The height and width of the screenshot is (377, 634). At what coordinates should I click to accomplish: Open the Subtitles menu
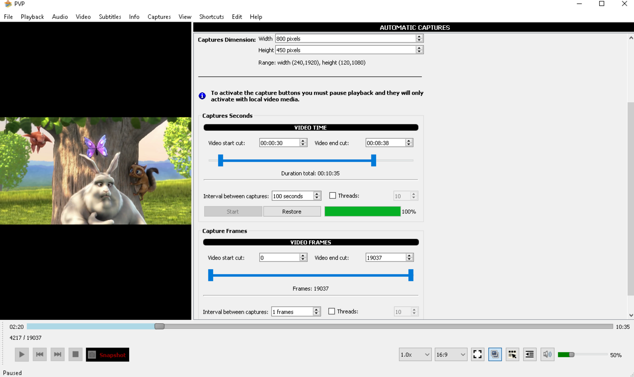point(110,16)
